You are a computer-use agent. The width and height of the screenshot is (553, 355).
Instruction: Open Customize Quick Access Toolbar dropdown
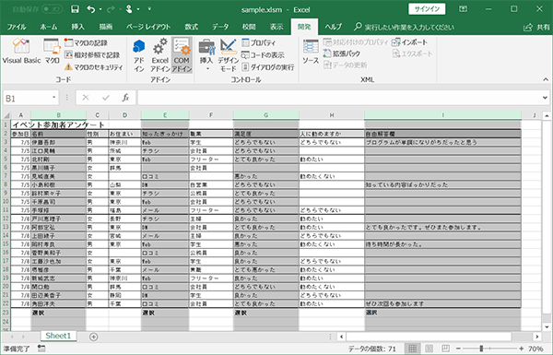point(149,9)
